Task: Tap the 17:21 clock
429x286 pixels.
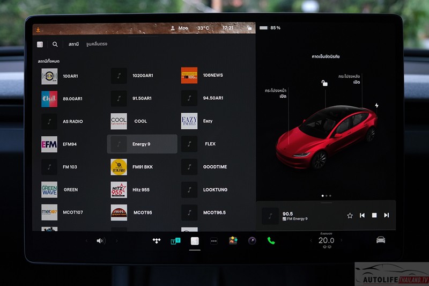Action: [227, 28]
